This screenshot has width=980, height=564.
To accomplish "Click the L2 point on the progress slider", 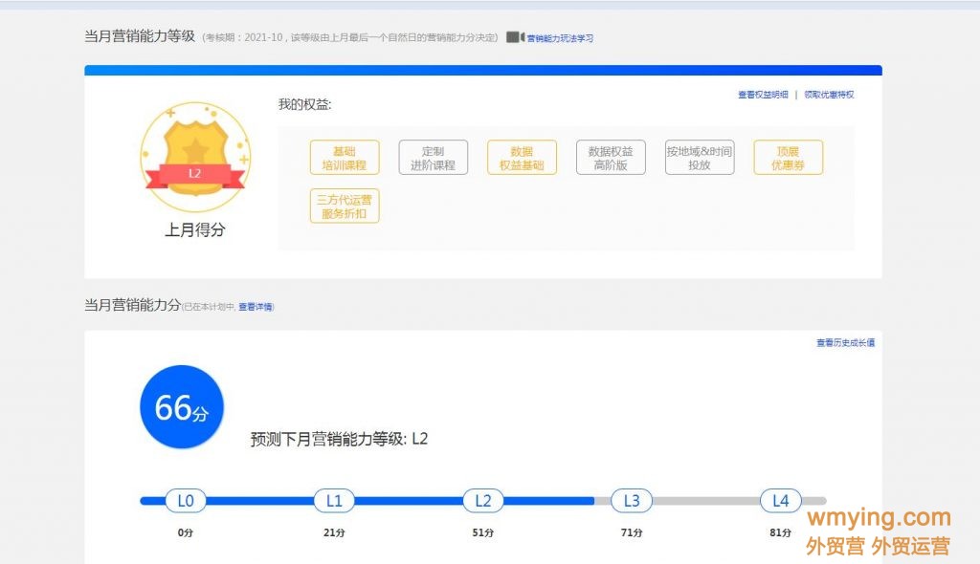I will tap(482, 500).
